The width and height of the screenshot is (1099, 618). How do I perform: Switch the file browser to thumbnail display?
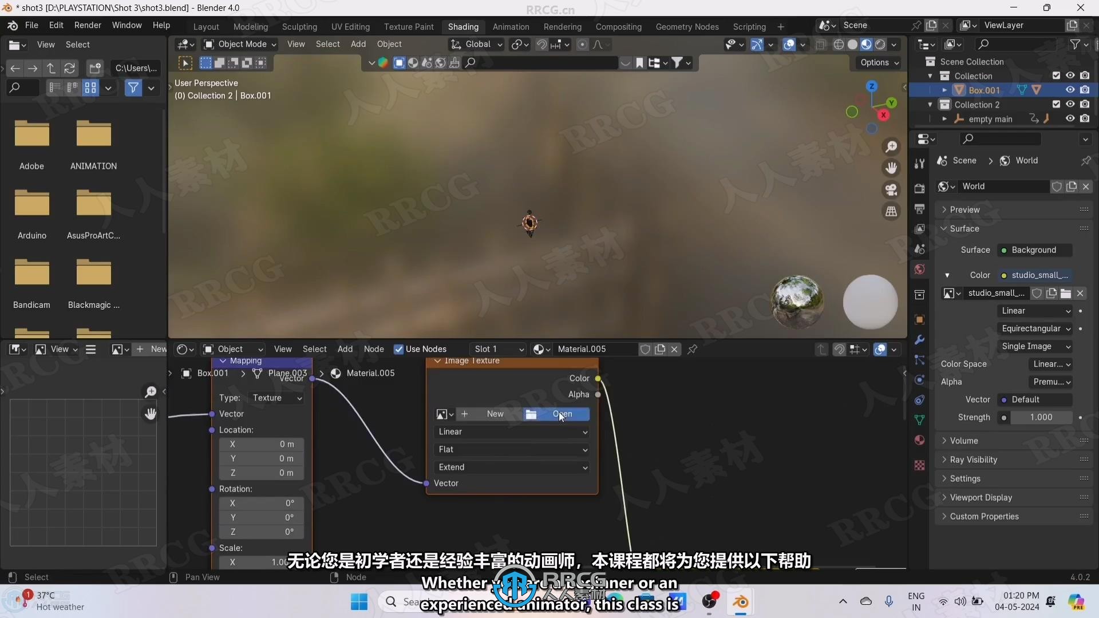pyautogui.click(x=90, y=88)
